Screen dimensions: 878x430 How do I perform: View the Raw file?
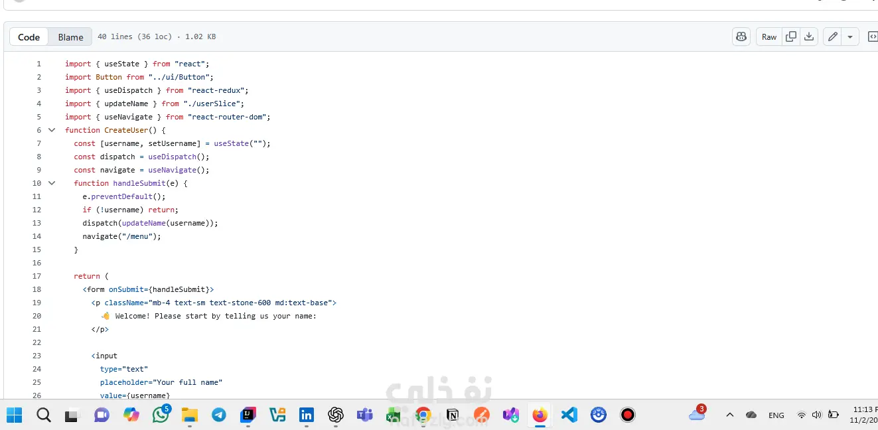coord(769,37)
